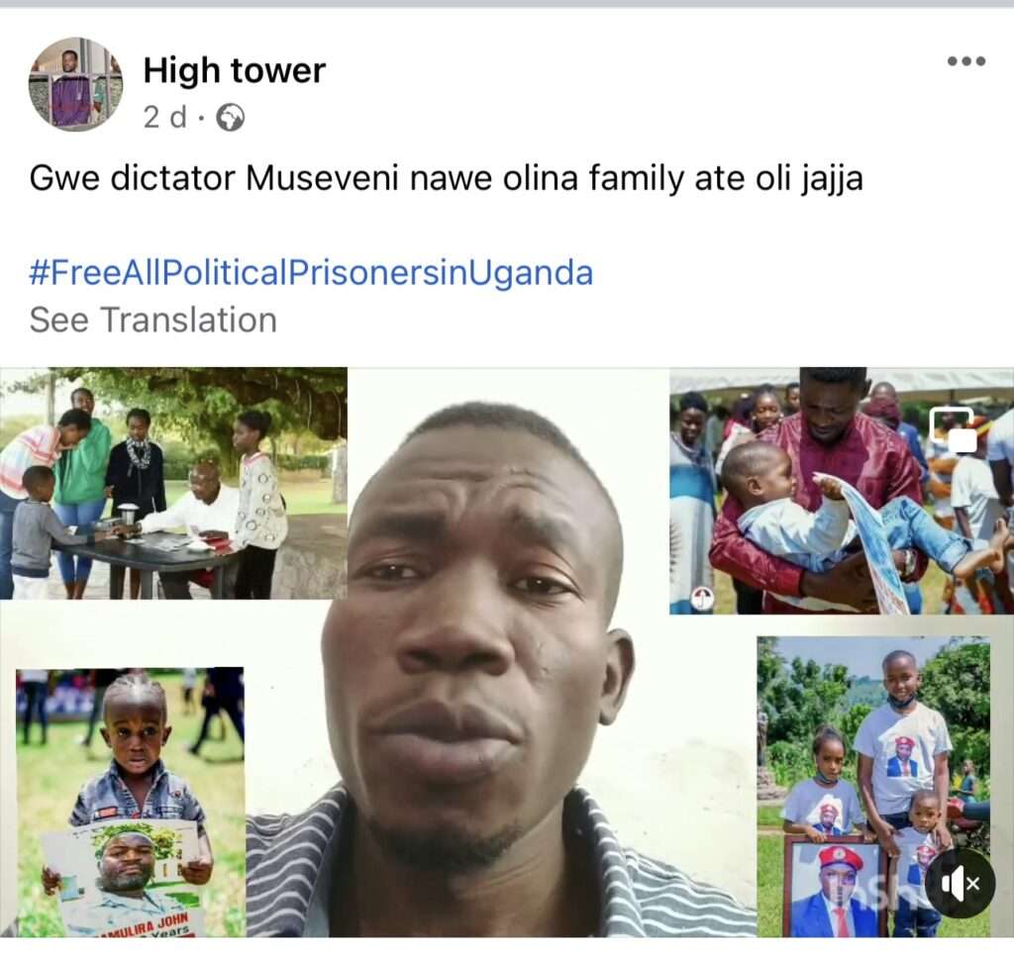This screenshot has width=1014, height=955.
Task: Tap the photo of children with framed portrait
Action: [873, 787]
